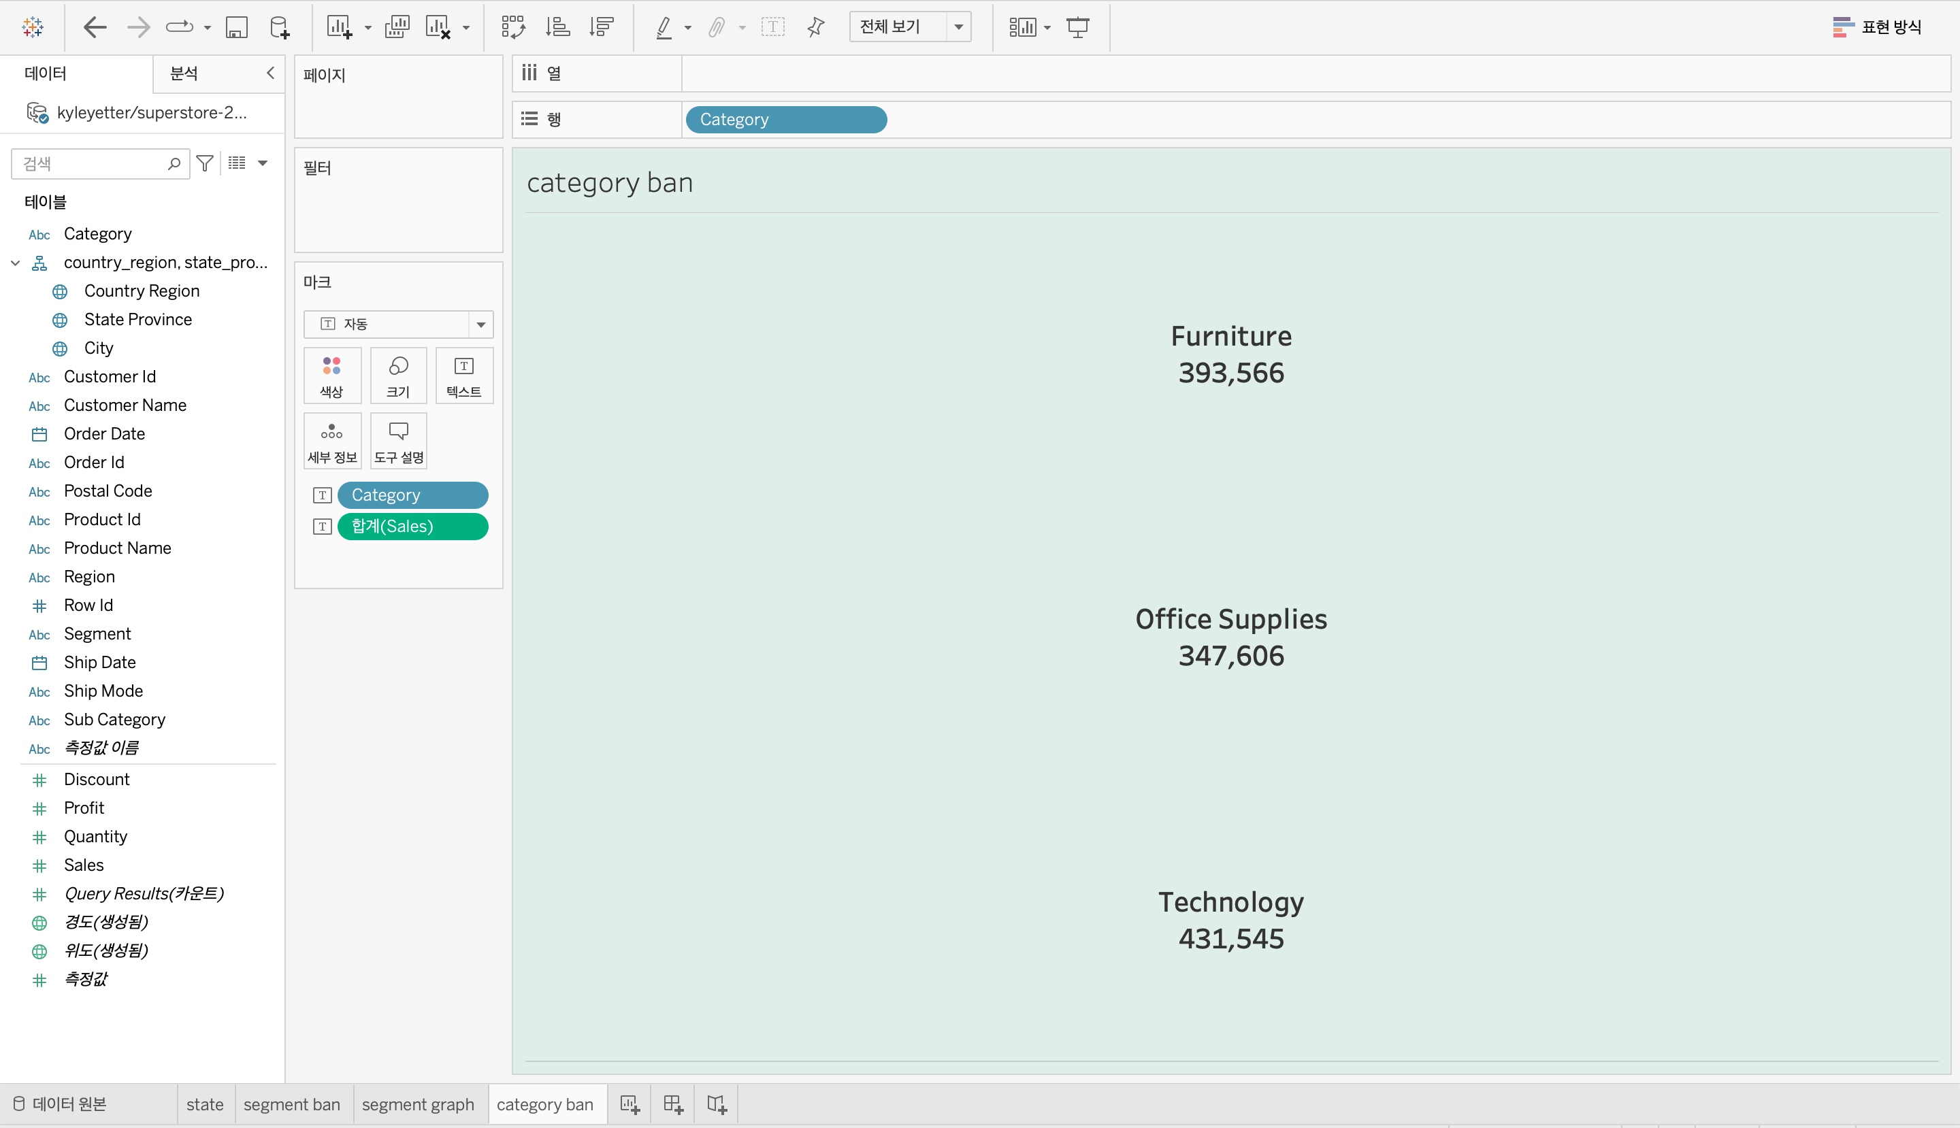1960x1128 pixels.
Task: Click the duplicate sheet icon
Action: pos(397,28)
